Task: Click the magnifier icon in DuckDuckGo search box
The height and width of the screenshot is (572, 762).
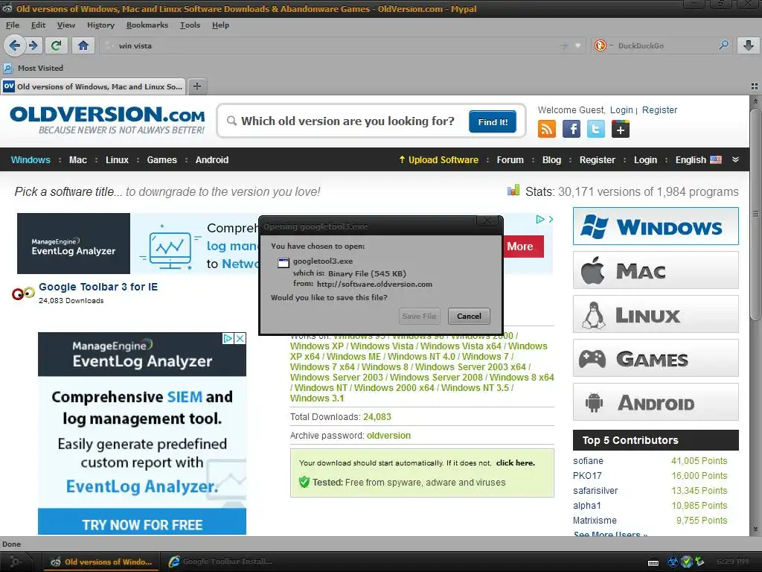Action: point(723,45)
